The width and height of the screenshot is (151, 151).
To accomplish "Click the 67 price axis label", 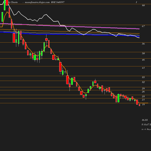I will (143, 26).
